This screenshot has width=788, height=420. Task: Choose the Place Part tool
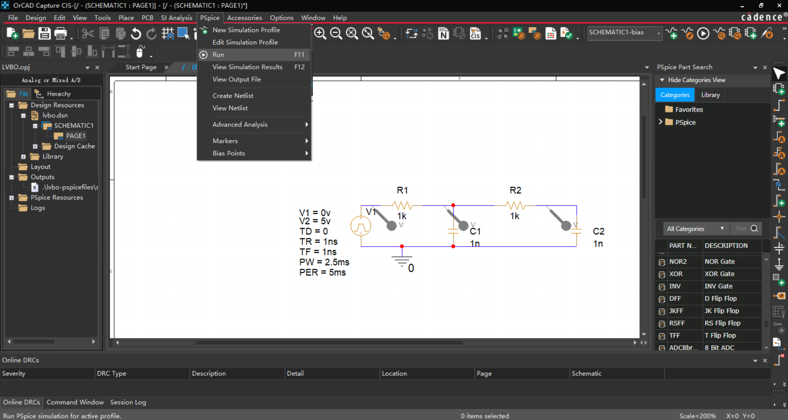(x=779, y=89)
